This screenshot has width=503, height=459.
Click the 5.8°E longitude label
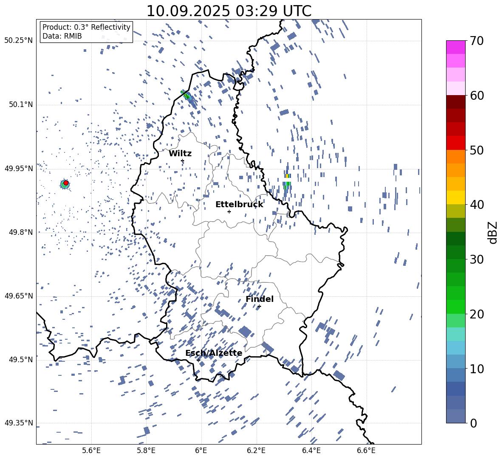click(146, 451)
